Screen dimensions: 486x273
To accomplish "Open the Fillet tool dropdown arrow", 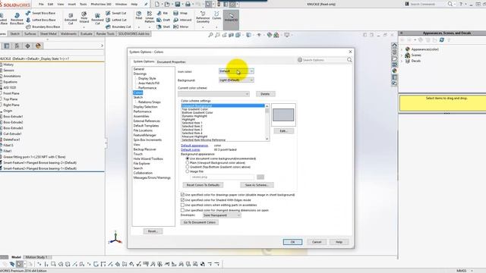I will 139,27.
